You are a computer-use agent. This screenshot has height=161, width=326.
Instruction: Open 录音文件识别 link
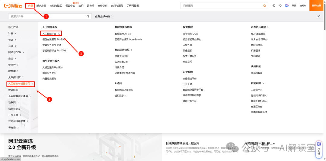tap(122, 56)
